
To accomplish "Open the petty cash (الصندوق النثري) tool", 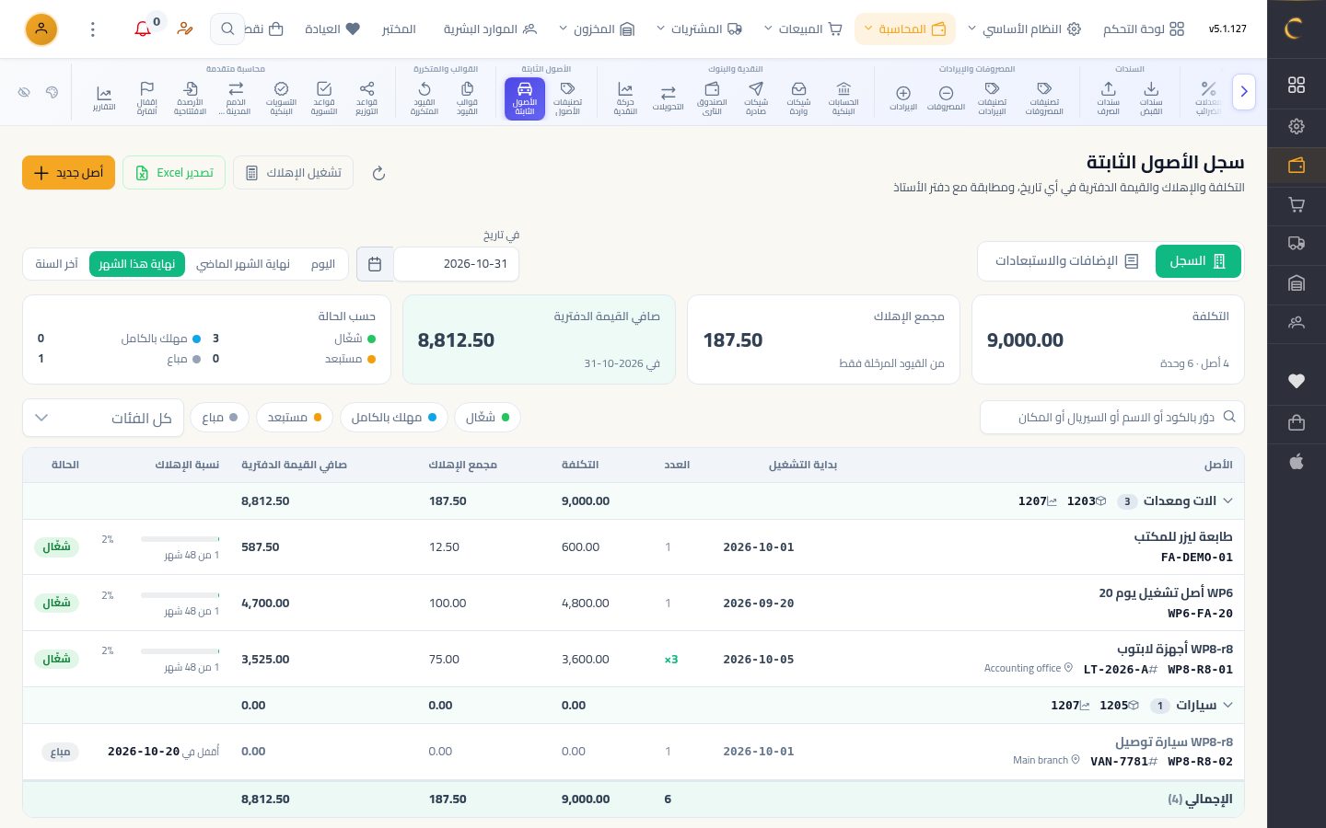I will pyautogui.click(x=712, y=98).
